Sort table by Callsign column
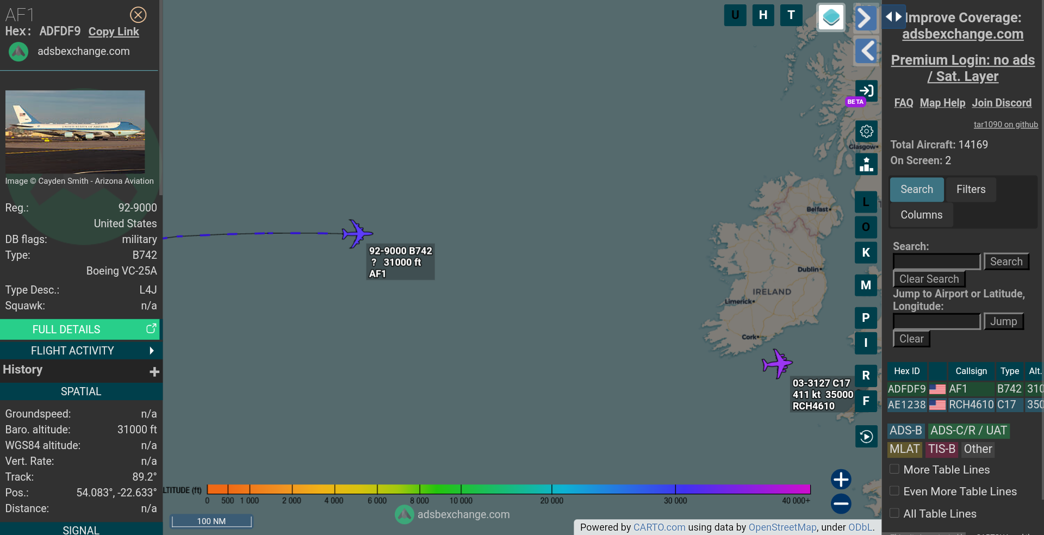The height and width of the screenshot is (535, 1044). 971,371
